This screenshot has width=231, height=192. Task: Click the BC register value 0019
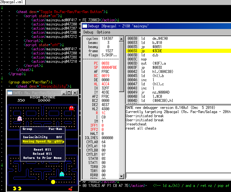click(x=105, y=76)
